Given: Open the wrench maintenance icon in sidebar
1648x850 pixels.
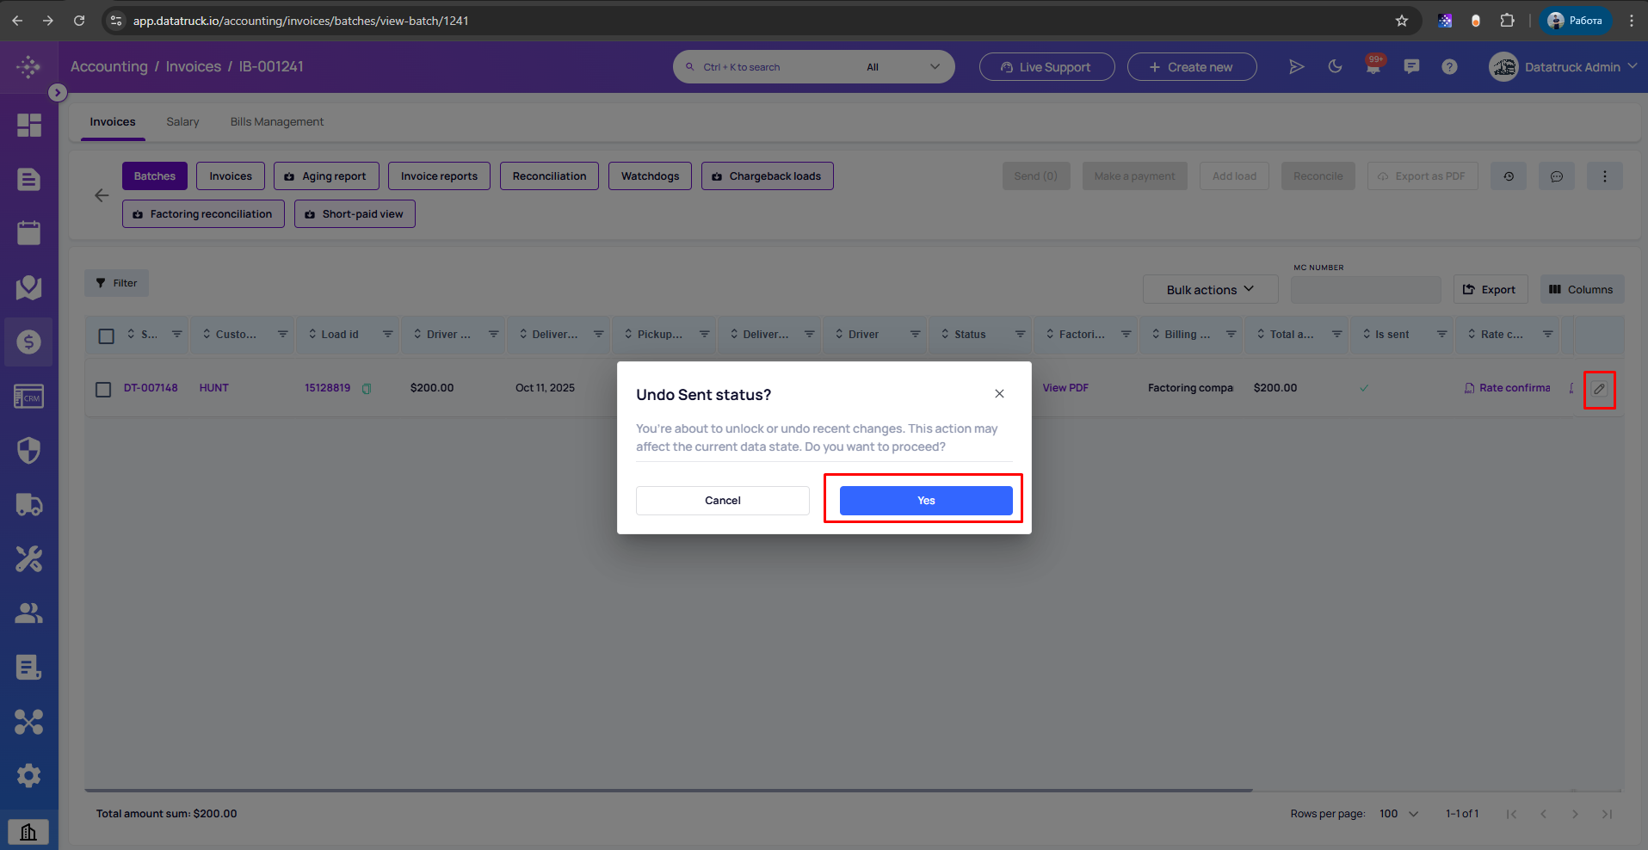Looking at the screenshot, I should (29, 559).
